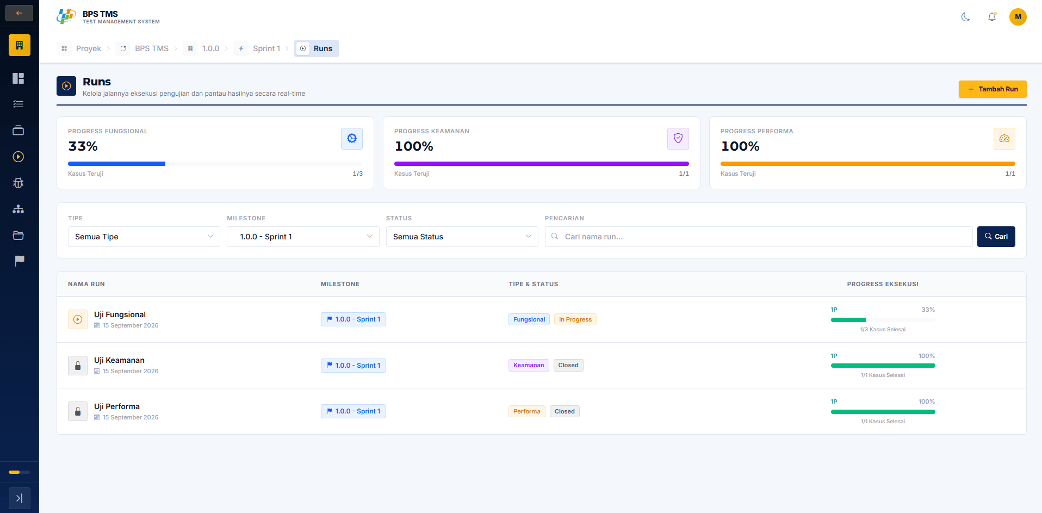Go to Sprint 1 breadcrumb
Image resolution: width=1042 pixels, height=513 pixels.
click(258, 48)
